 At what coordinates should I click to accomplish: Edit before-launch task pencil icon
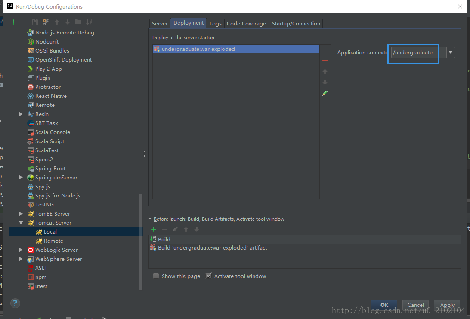[x=175, y=229]
